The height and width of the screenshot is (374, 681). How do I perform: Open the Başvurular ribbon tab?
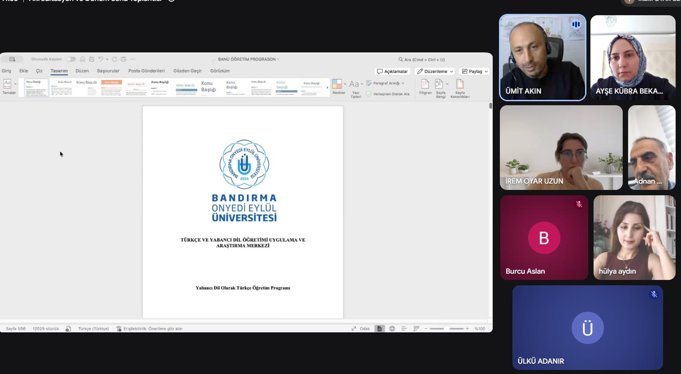pos(108,71)
